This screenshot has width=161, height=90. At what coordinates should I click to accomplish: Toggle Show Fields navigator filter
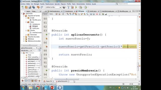[26, 81]
